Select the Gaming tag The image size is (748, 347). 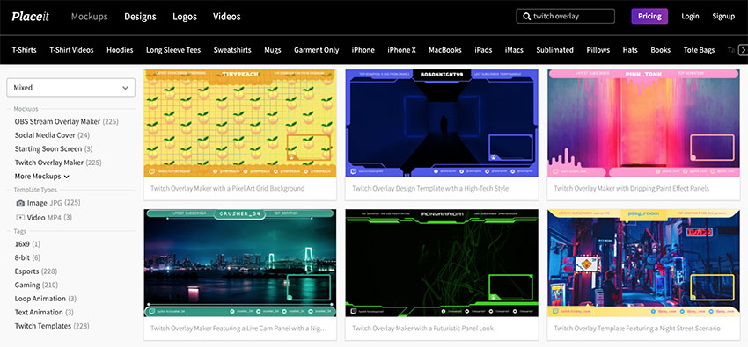tap(36, 286)
